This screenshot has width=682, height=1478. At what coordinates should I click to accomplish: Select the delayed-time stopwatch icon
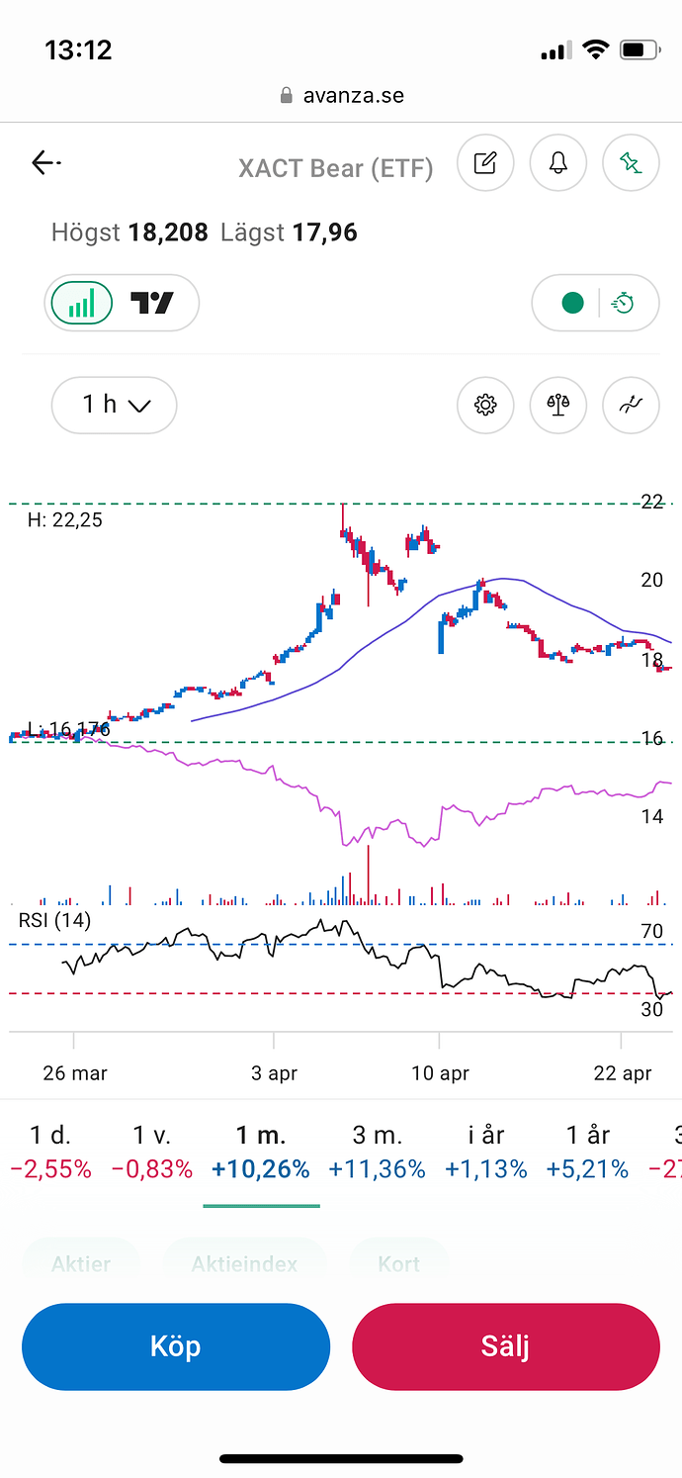tap(623, 303)
